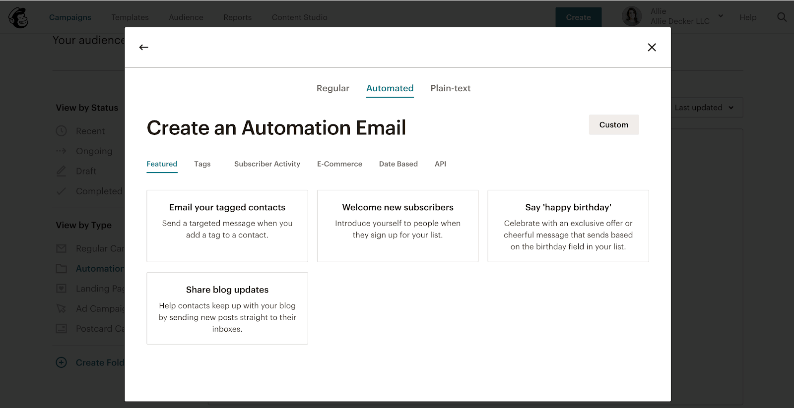Open the search magnifier icon

[x=782, y=17]
